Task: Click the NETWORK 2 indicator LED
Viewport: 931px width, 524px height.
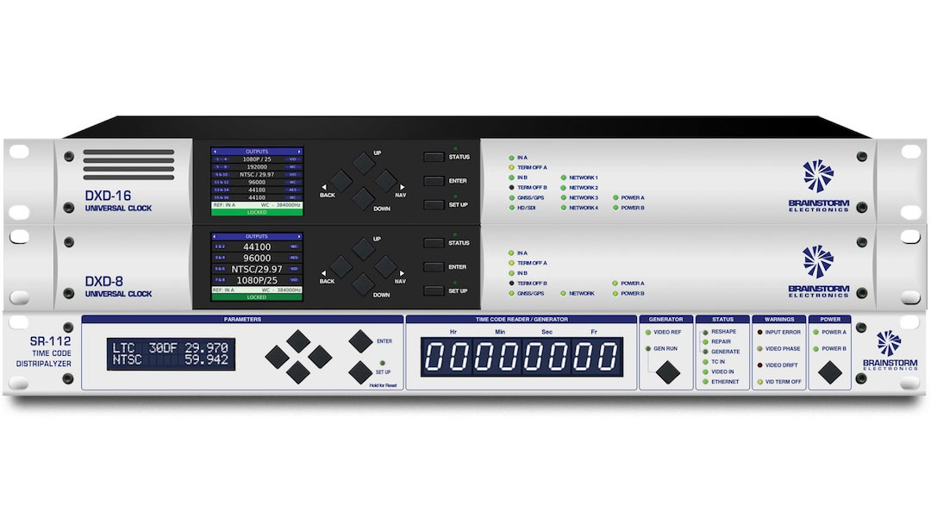Action: 564,188
